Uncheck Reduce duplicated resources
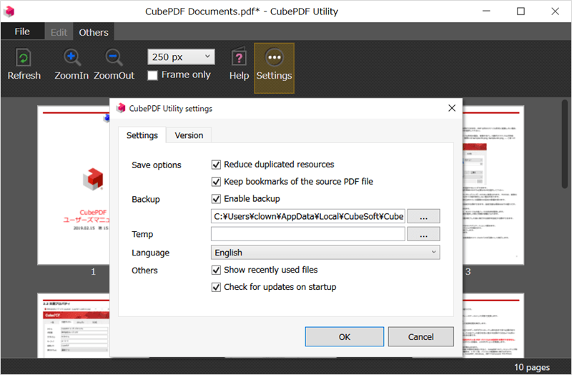This screenshot has width=572, height=375. point(216,165)
